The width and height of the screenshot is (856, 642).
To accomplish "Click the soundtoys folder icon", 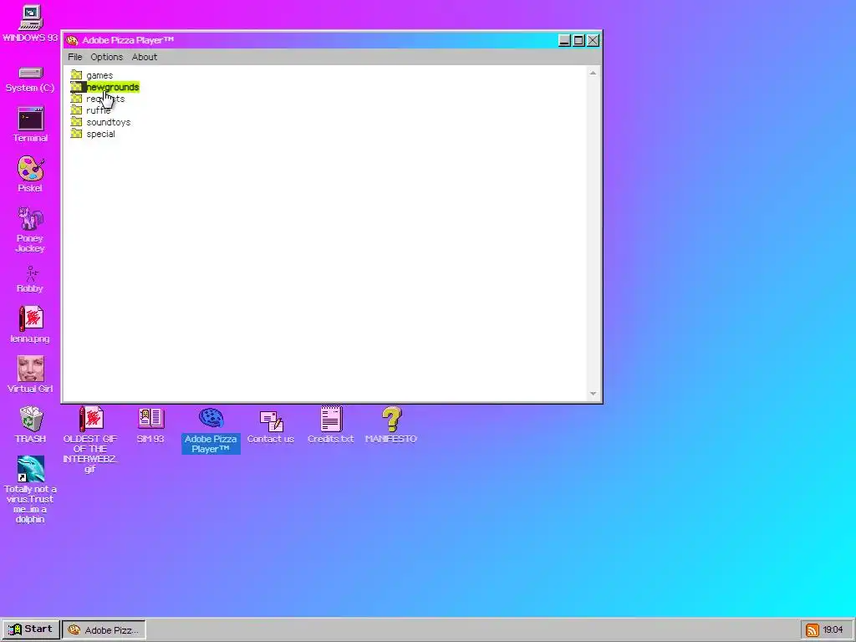I will click(76, 122).
